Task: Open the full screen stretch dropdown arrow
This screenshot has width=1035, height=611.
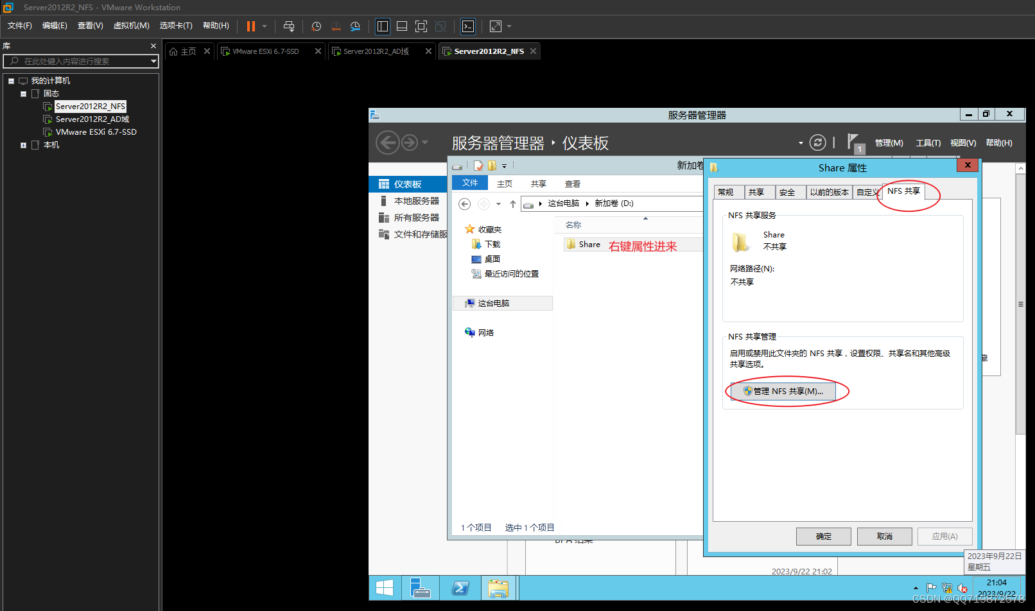Action: click(508, 26)
